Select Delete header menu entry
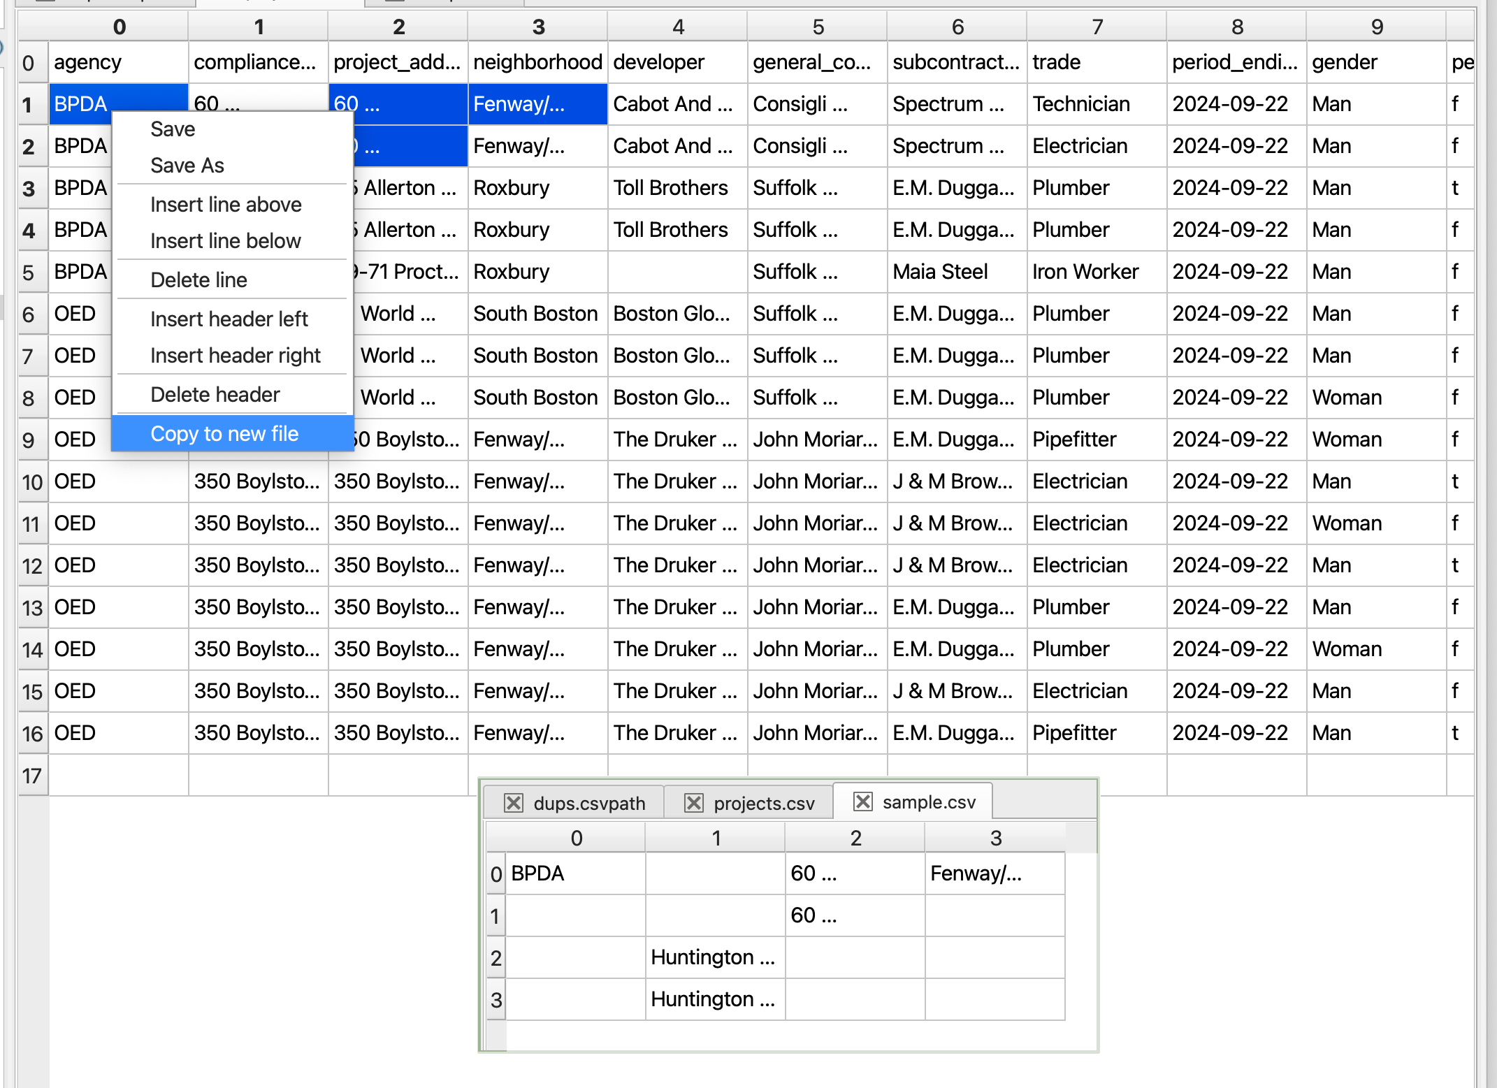 (x=215, y=395)
